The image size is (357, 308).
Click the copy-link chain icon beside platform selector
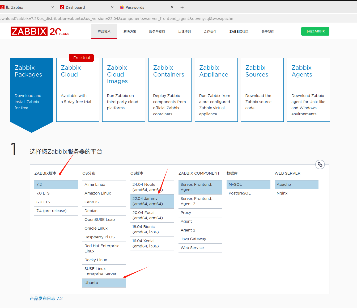pos(320,164)
